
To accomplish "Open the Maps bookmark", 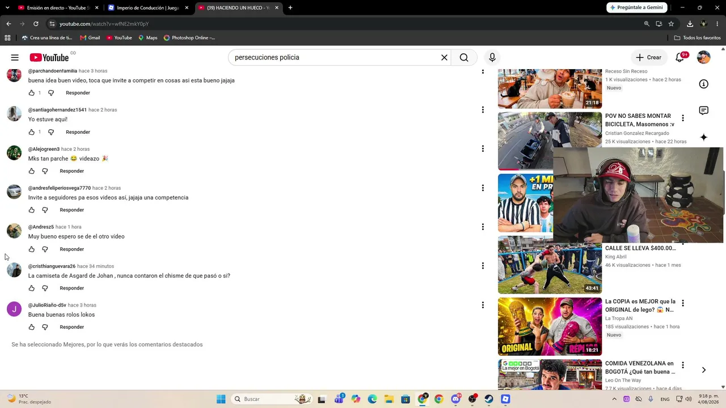I will pyautogui.click(x=147, y=38).
